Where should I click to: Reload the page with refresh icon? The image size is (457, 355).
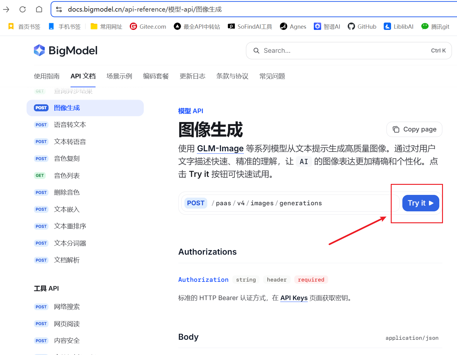(23, 9)
